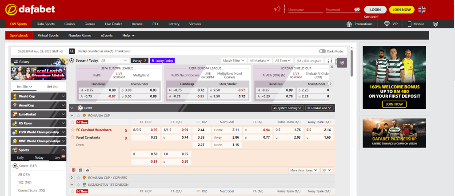Image resolution: width=455 pixels, height=196 pixels.
Task: Favorite KAZAKHSTAN 1ST DIVISION star
Action: [x=79, y=184]
